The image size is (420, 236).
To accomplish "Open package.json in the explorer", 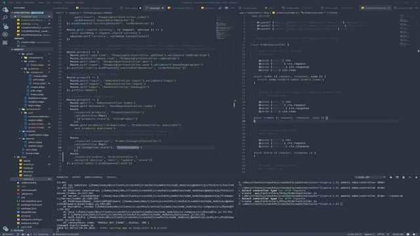I will 28,208.
